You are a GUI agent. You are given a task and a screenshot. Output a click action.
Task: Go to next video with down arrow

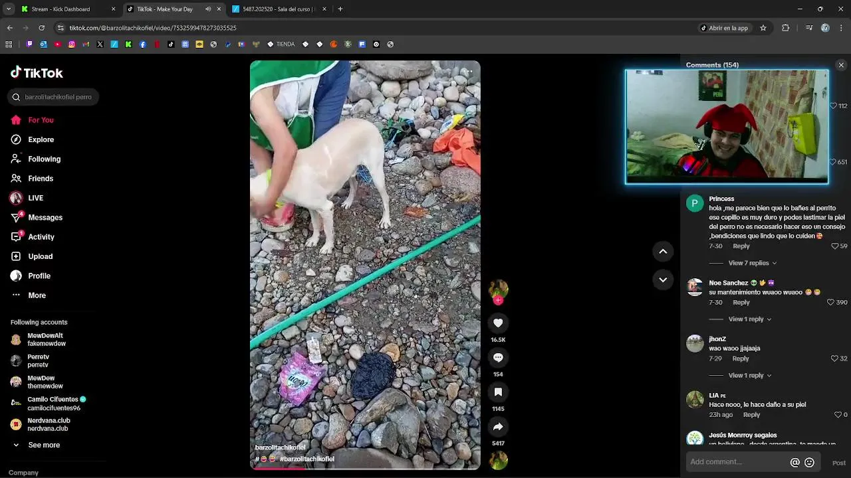point(663,279)
